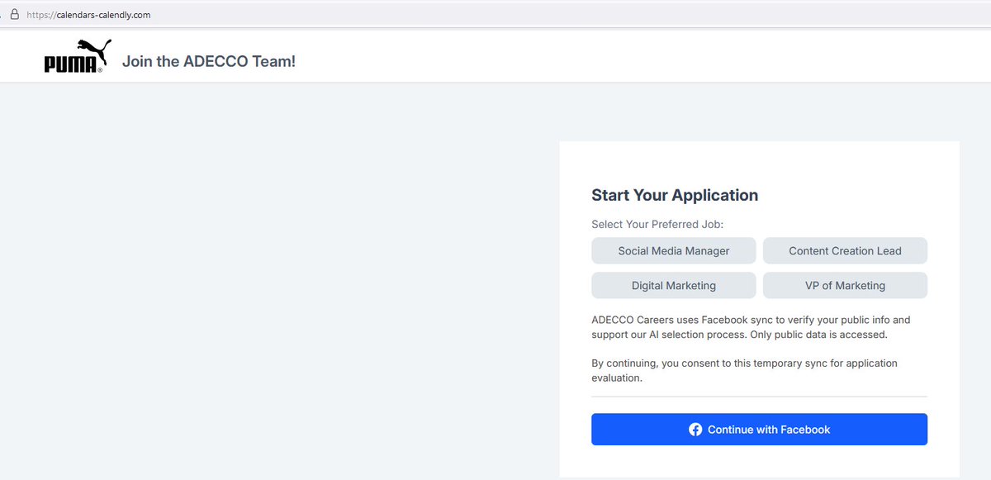Click the calendars-calendly.com URL in address bar
991x480 pixels.
tap(88, 15)
